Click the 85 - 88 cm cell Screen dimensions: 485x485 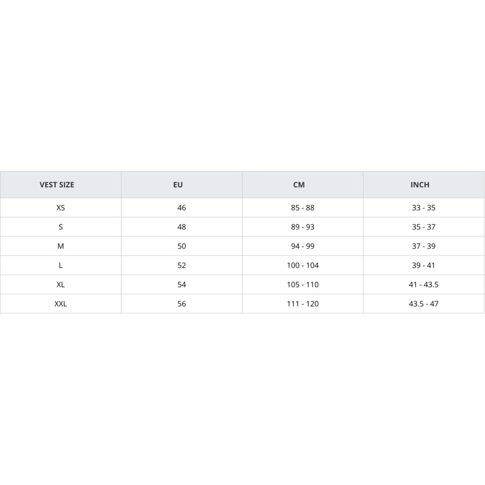click(303, 208)
